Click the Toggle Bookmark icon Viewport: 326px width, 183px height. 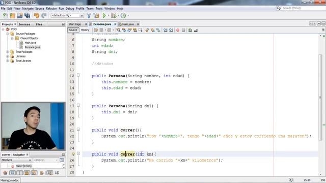pyautogui.click(x=158, y=30)
